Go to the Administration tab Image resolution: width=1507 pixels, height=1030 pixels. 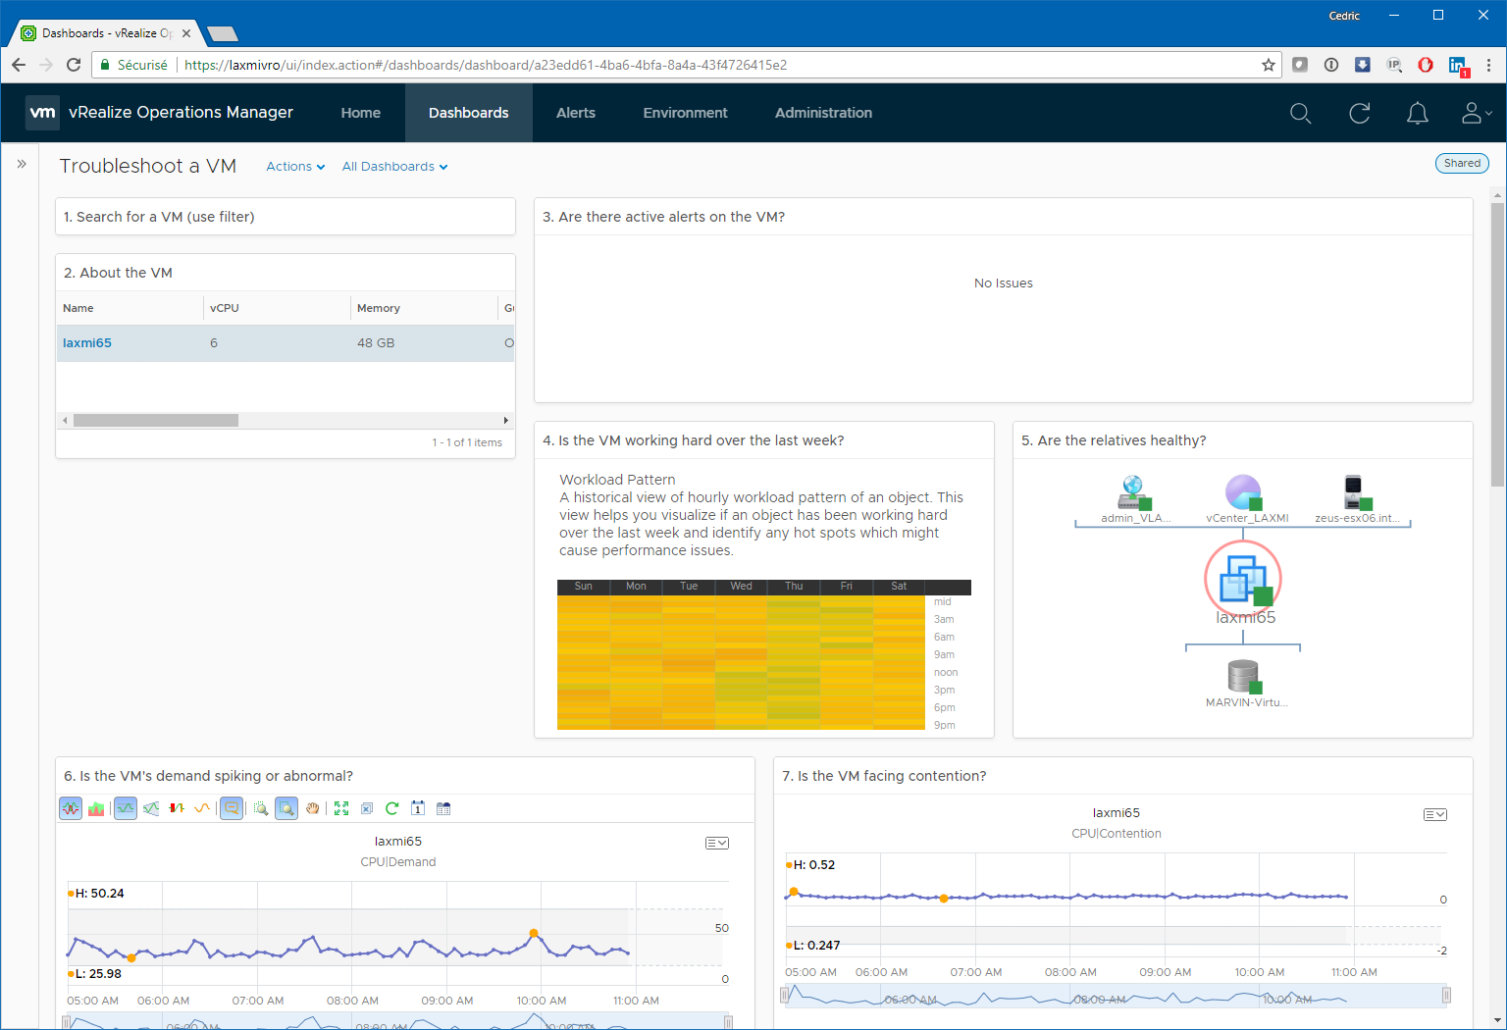(x=823, y=113)
